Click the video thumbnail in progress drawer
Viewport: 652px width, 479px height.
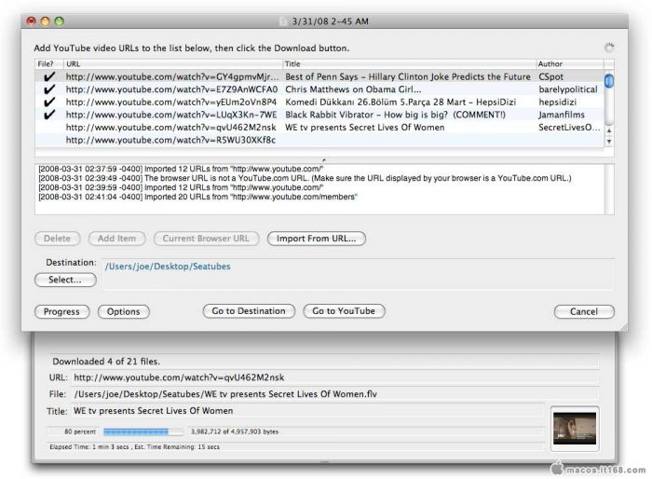point(575,429)
